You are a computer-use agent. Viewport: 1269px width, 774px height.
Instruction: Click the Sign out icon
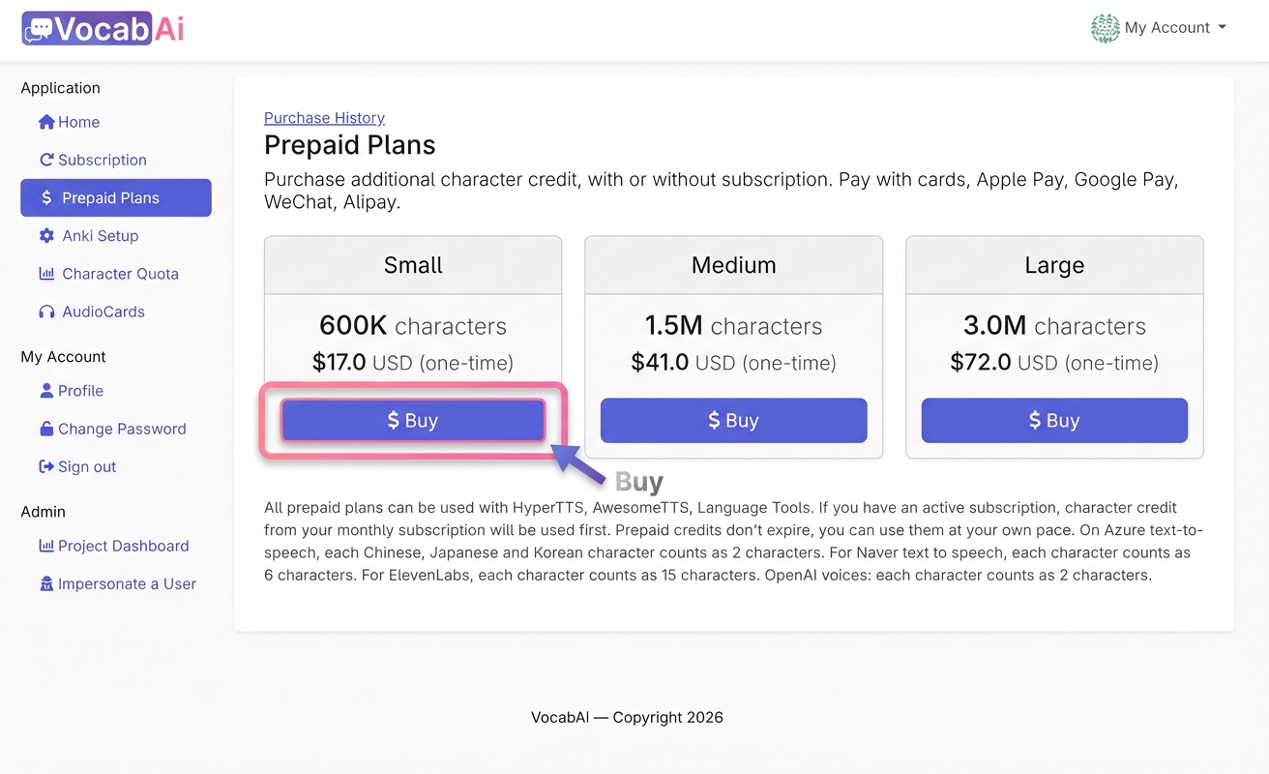click(x=46, y=466)
